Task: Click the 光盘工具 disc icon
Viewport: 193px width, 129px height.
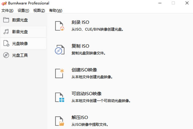Action: click(6, 55)
